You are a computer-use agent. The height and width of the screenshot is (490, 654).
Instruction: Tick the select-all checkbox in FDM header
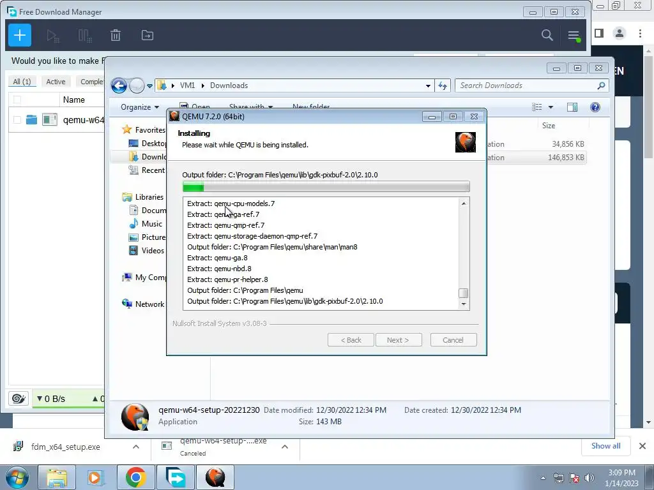[x=17, y=100]
